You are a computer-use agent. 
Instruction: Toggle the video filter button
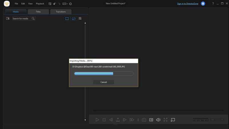(67, 19)
